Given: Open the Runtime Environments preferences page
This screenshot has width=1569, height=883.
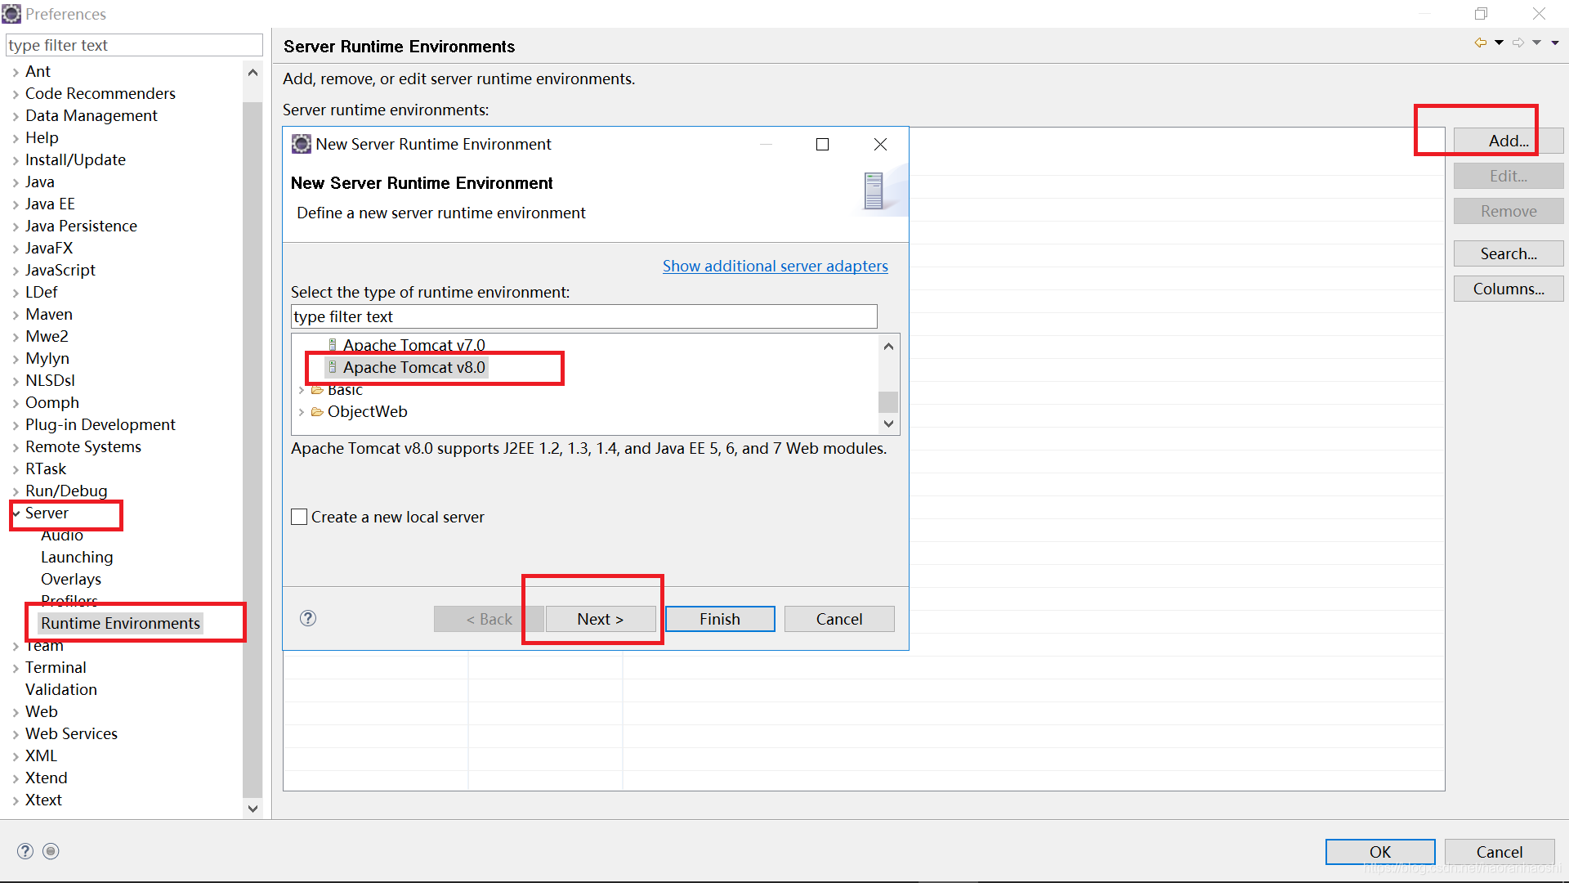Looking at the screenshot, I should [x=120, y=623].
